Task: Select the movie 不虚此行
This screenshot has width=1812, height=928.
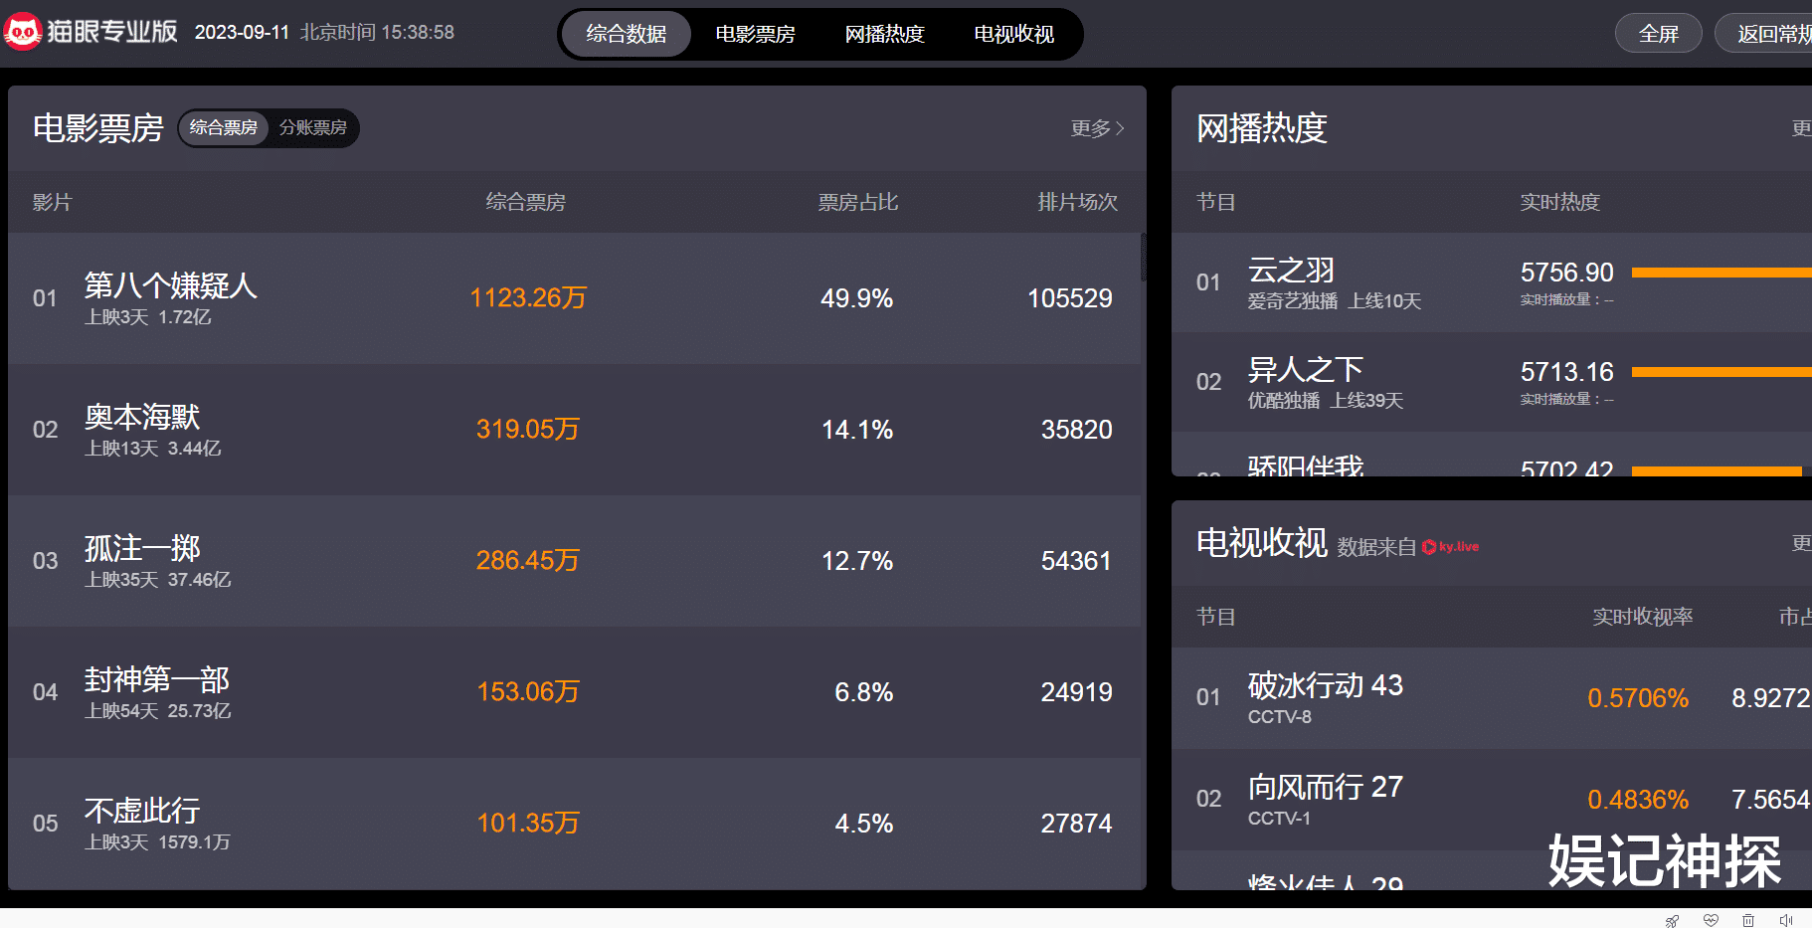Action: pyautogui.click(x=142, y=811)
